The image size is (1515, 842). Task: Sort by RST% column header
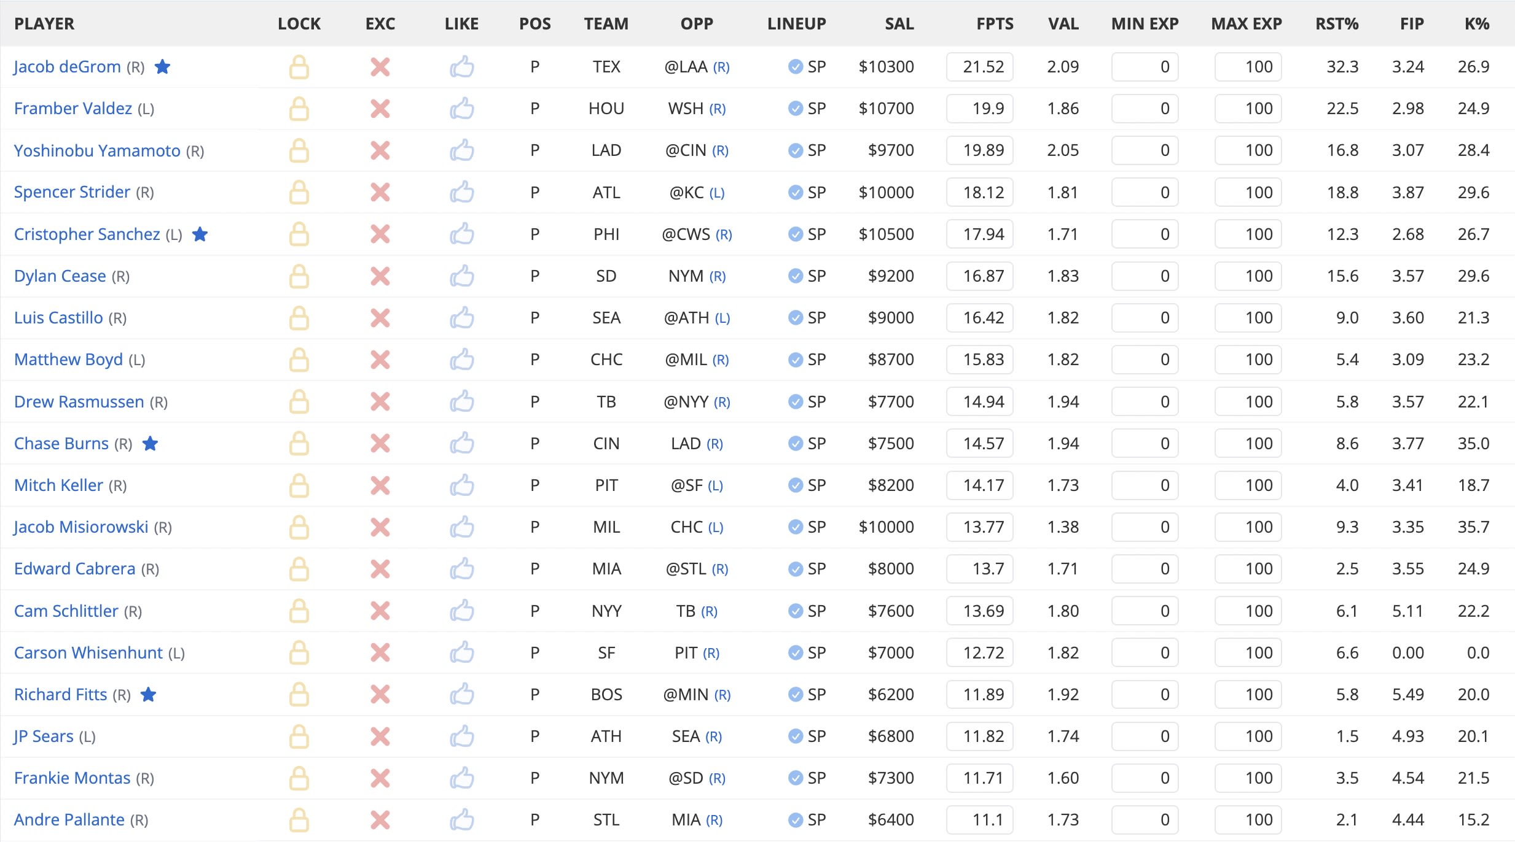coord(1337,24)
